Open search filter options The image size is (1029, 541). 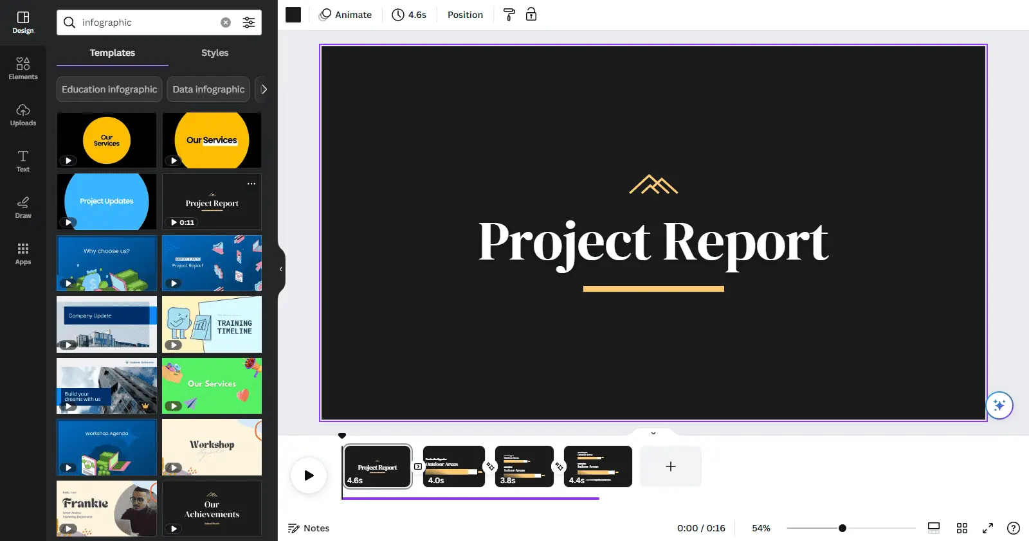(249, 22)
